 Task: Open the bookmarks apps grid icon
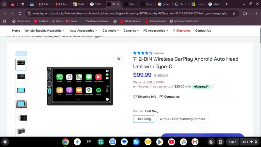pyautogui.click(x=5, y=21)
